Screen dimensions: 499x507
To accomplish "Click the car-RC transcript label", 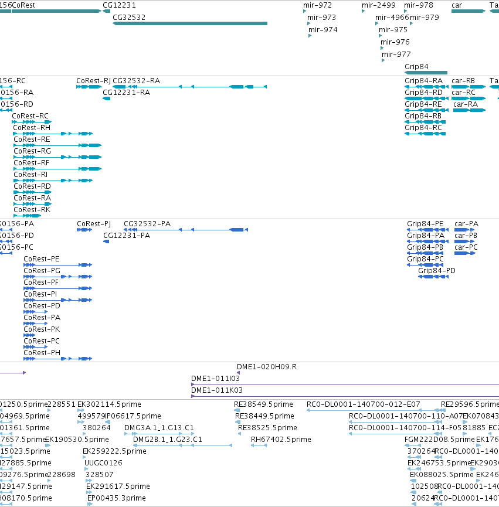I will [463, 93].
